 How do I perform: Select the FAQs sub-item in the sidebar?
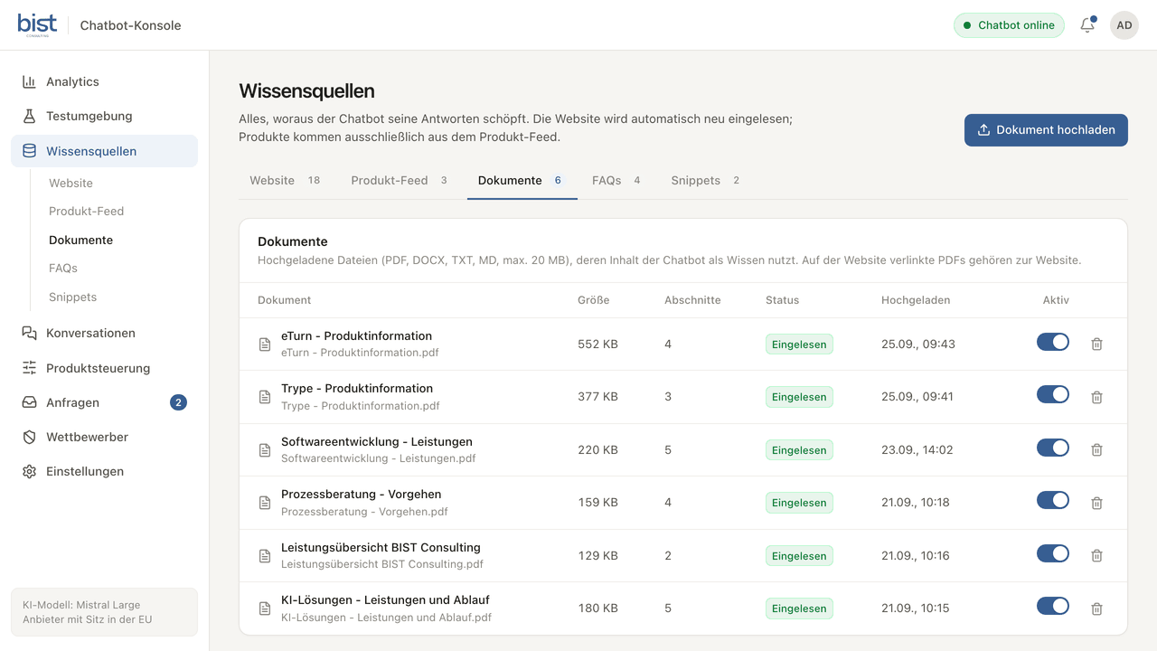(63, 269)
